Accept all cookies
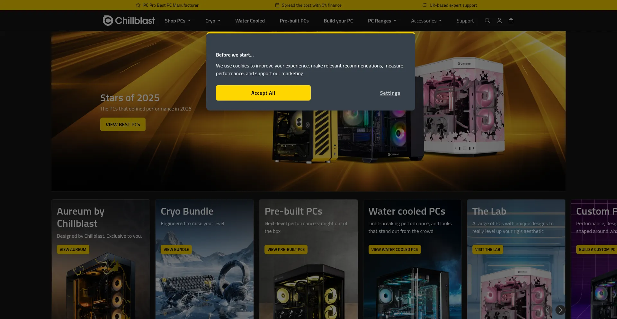The height and width of the screenshot is (319, 617). point(263,93)
